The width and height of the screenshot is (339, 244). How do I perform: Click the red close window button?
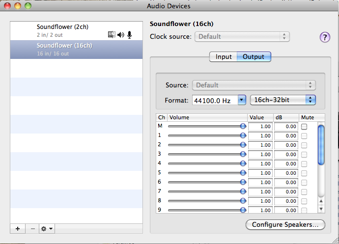pyautogui.click(x=7, y=6)
